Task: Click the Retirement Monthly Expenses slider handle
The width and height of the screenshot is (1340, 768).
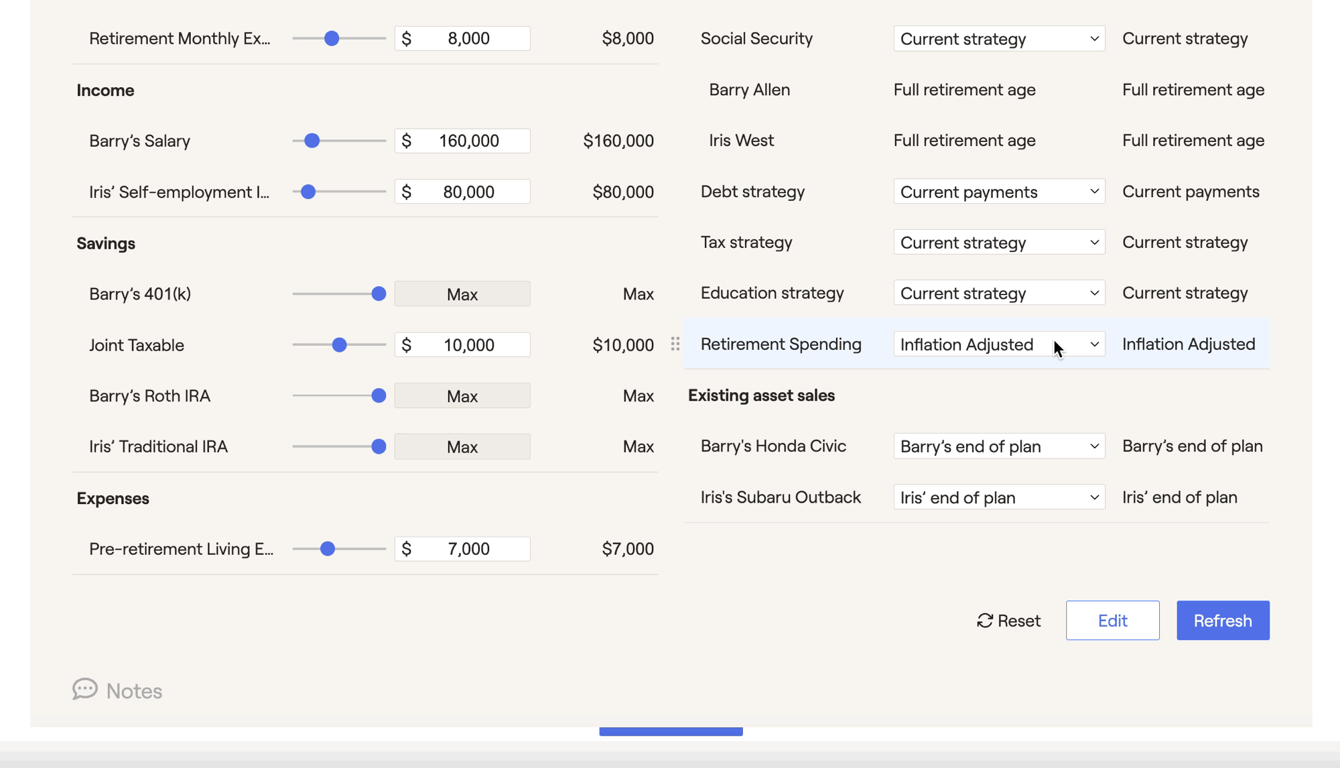Action: 332,39
